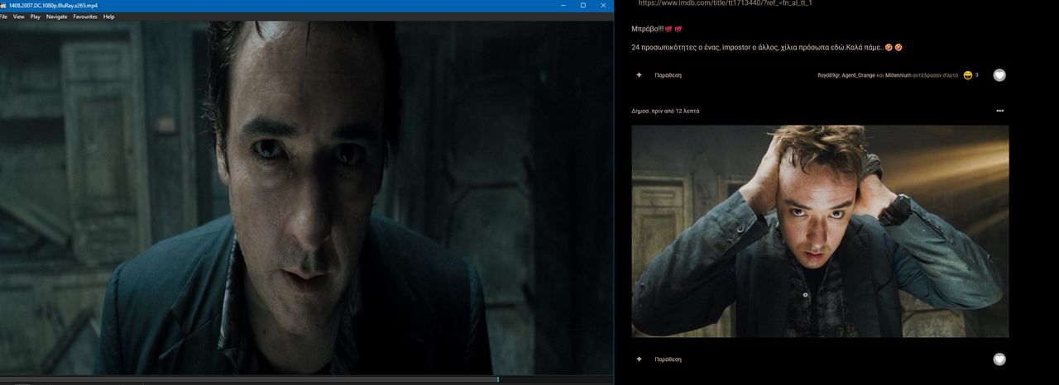Open the Favourites menu in the media player

coord(84,17)
